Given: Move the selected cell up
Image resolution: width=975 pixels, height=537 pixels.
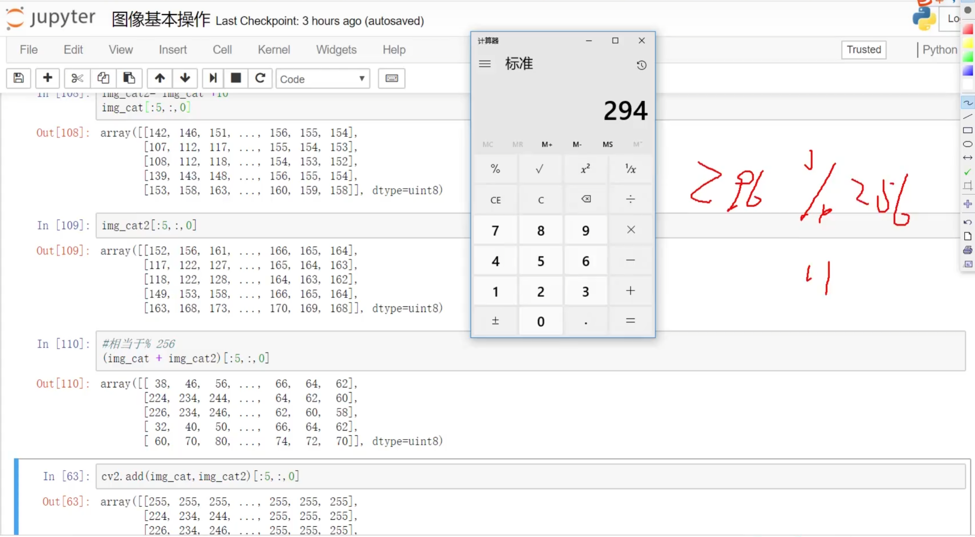Looking at the screenshot, I should click(x=159, y=78).
